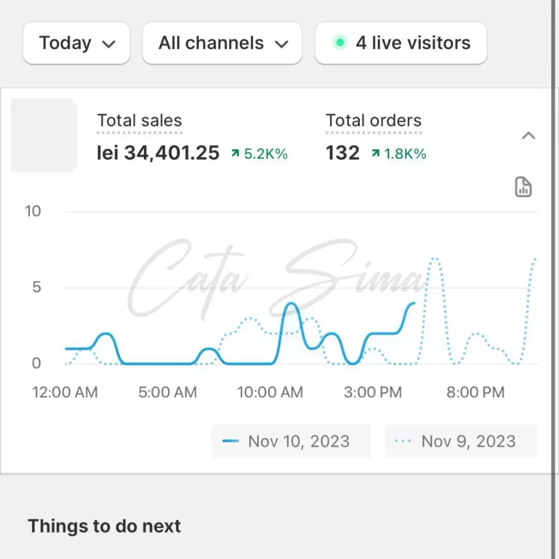Open the chart report icon
The width and height of the screenshot is (559, 559).
click(524, 187)
